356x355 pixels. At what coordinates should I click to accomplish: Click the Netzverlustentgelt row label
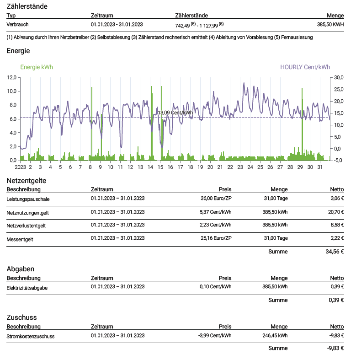click(x=26, y=226)
